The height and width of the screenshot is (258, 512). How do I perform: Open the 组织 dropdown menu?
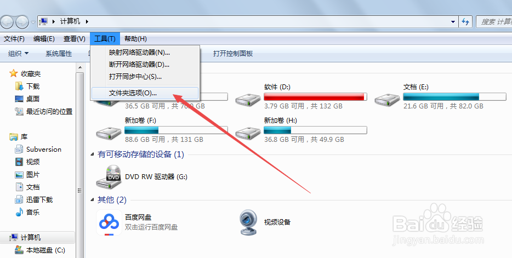point(18,54)
